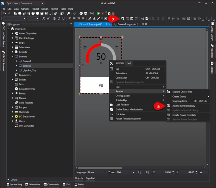Click the Undo arrow in toolbar
216x188 pixels.
click(4, 13)
